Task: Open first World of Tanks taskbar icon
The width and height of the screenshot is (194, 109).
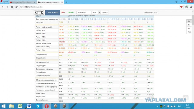Action: 55,106
